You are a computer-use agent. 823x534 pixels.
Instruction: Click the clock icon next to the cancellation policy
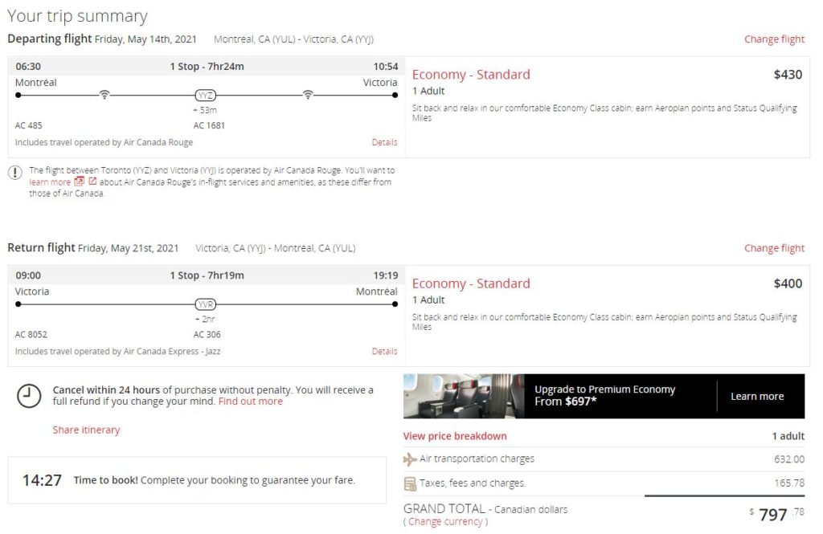coord(29,396)
